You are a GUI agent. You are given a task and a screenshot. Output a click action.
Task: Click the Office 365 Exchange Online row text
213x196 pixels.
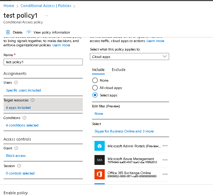[129, 173]
